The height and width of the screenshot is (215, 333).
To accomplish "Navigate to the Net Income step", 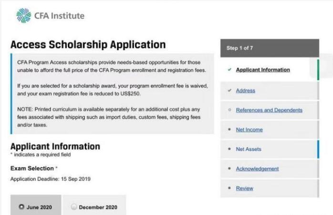I will pos(249,130).
